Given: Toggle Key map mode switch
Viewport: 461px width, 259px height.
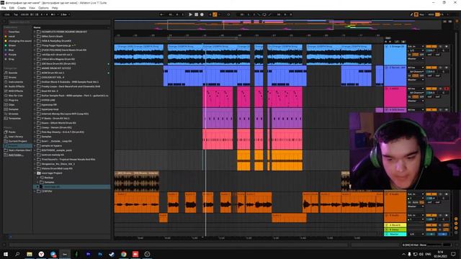Looking at the screenshot, I should pyautogui.click(x=421, y=14).
